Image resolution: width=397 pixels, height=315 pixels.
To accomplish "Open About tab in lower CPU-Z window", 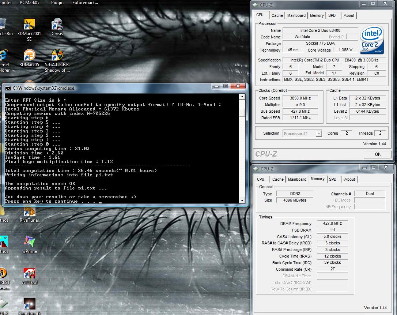I will click(x=349, y=179).
